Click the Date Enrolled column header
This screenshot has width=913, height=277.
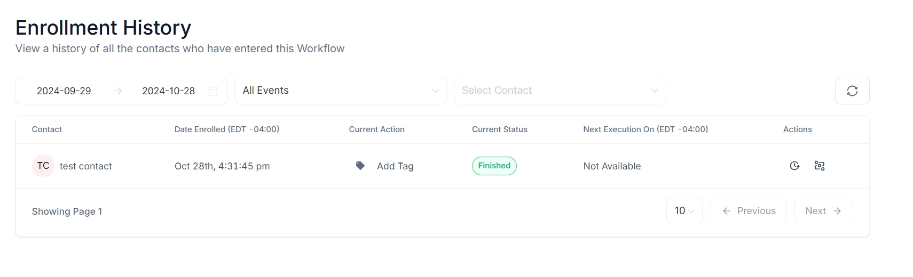point(227,129)
